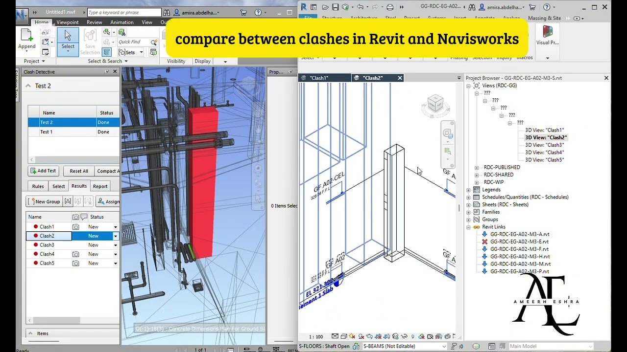Screen dimensions: 627x352
Task: Open the Review ribbon tab
Action: (x=95, y=22)
